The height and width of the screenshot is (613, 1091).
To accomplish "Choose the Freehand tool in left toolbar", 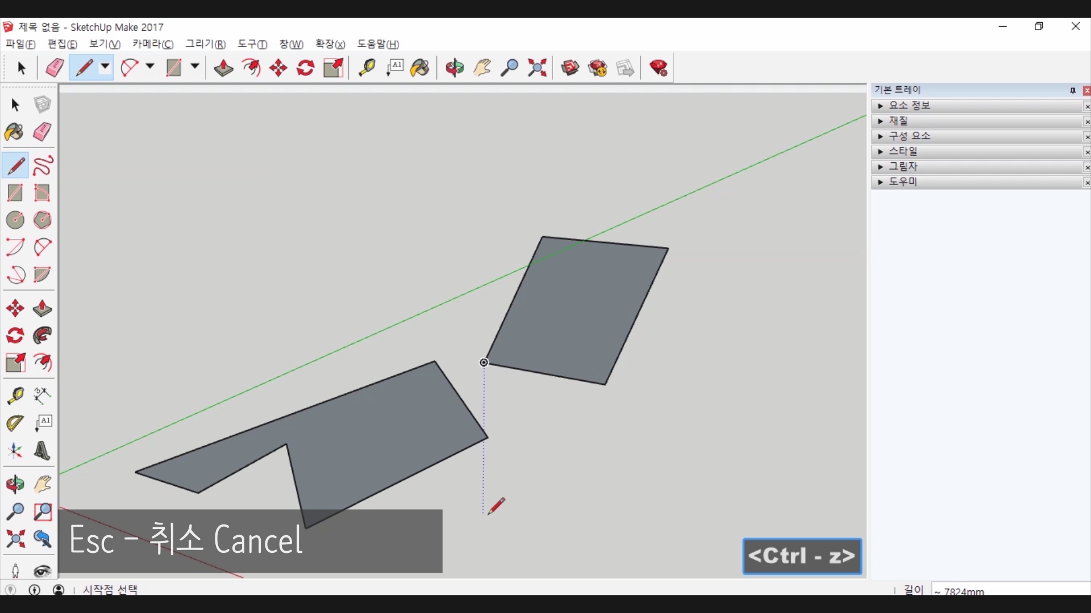I will pyautogui.click(x=43, y=166).
